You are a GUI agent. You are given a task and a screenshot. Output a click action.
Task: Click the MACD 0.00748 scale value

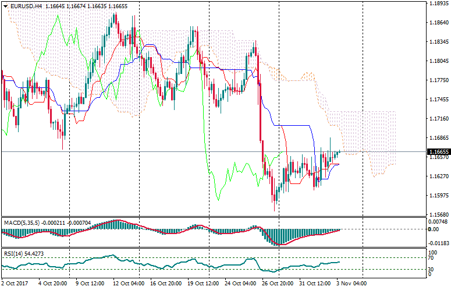point(437,221)
